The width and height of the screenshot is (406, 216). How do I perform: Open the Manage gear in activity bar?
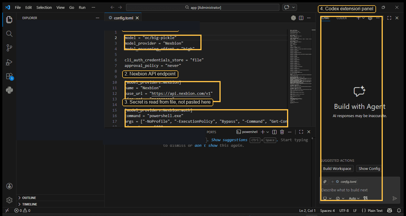(x=9, y=200)
